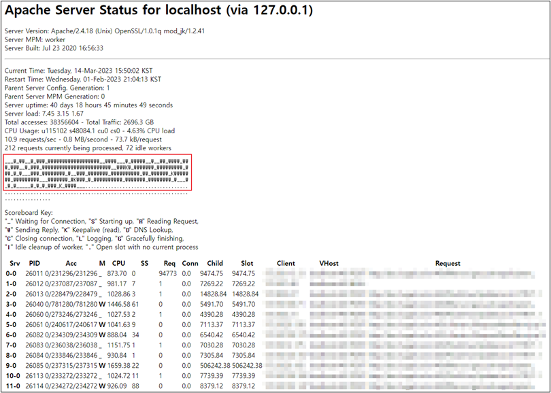Click Acc cell '0/231296/231296'
The image size is (551, 393).
pos(71,273)
